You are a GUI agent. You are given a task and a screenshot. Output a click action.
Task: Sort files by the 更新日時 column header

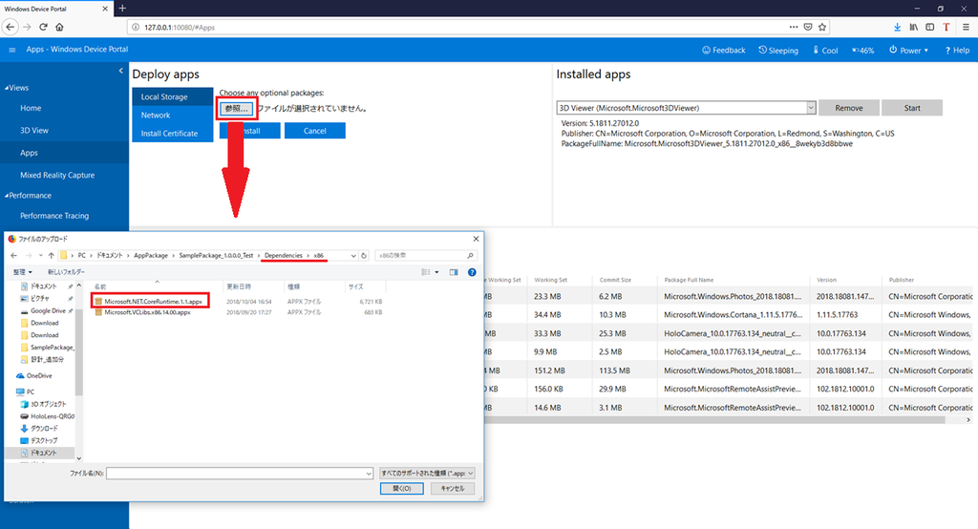[238, 286]
